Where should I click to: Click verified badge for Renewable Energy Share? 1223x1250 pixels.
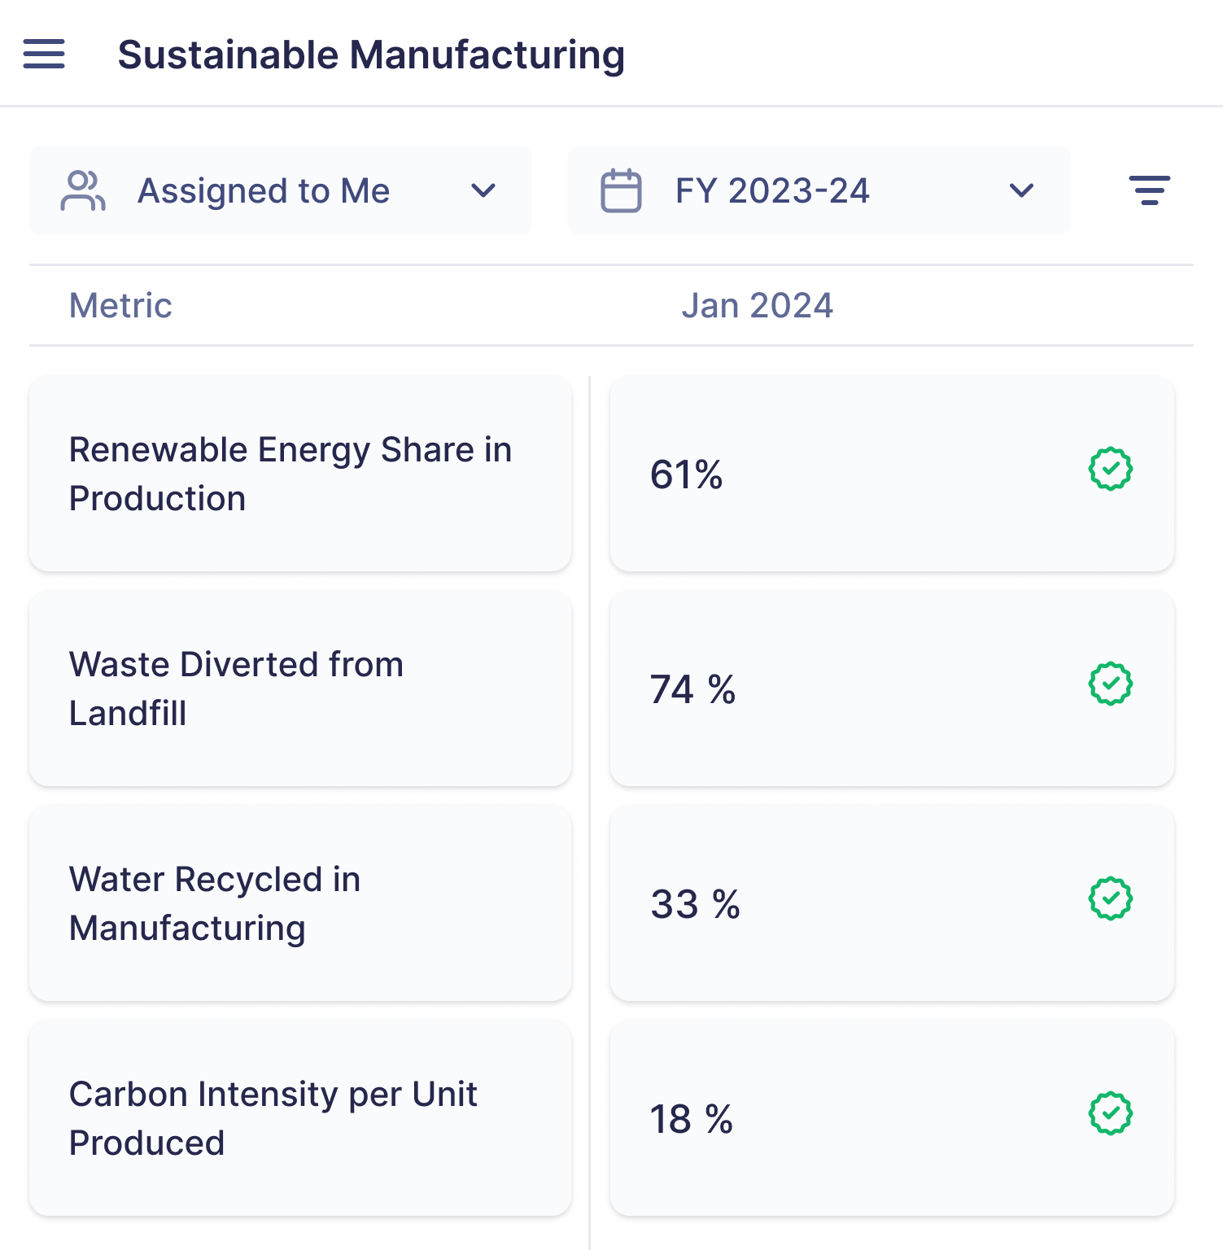[1110, 469]
